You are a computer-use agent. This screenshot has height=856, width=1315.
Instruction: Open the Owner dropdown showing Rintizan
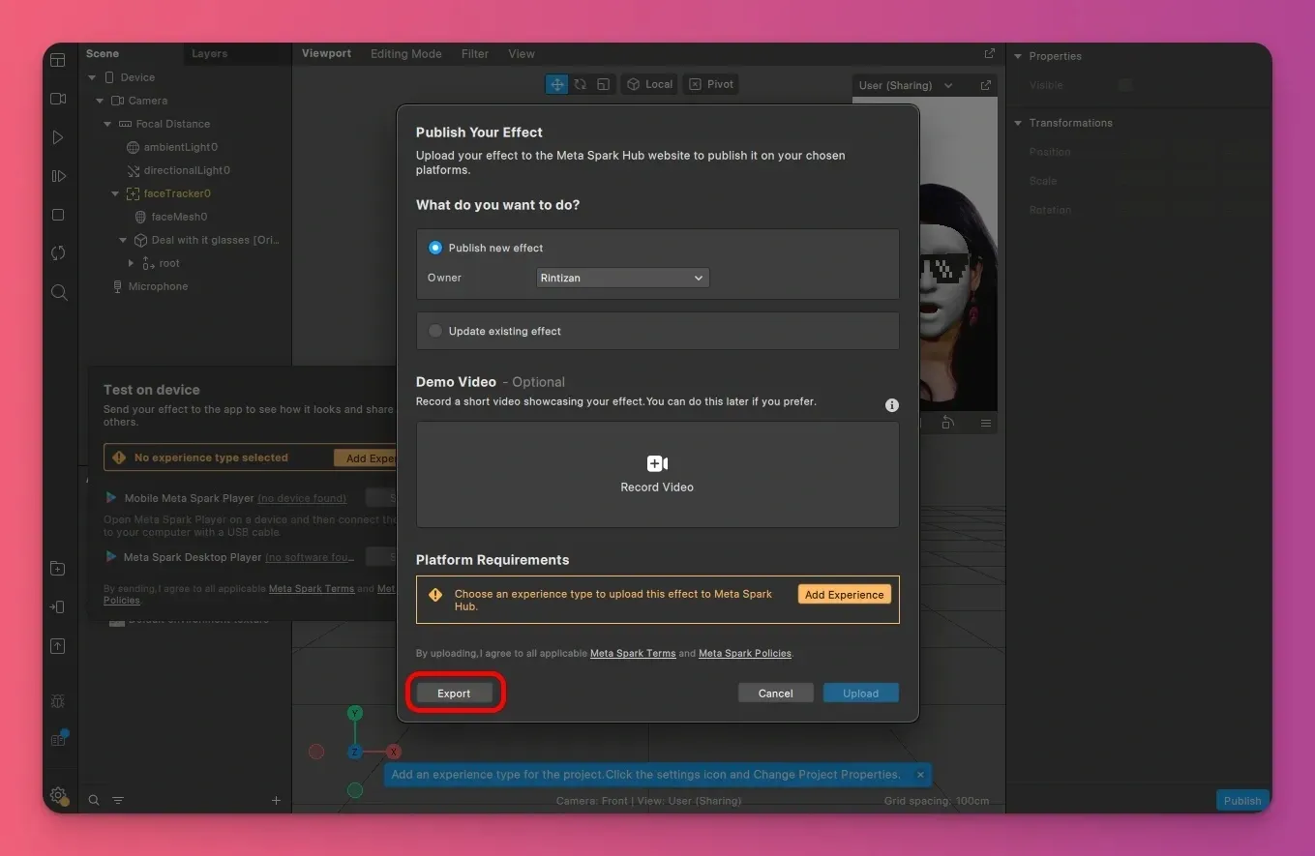point(622,278)
